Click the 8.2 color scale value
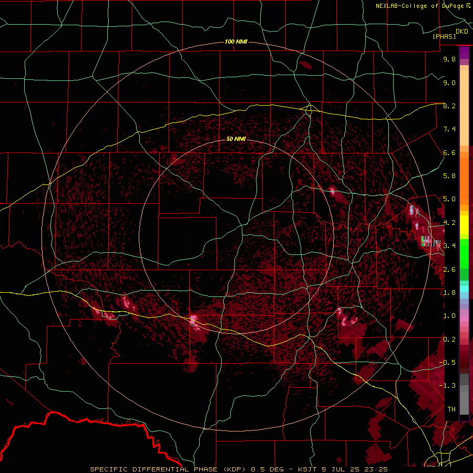This screenshot has height=473, width=473. tap(449, 106)
